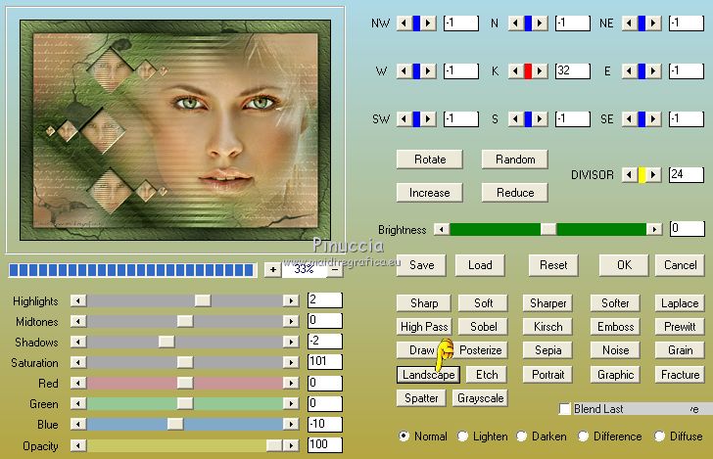The image size is (713, 459).
Task: Click Opacity slider right arrow
Action: [291, 445]
